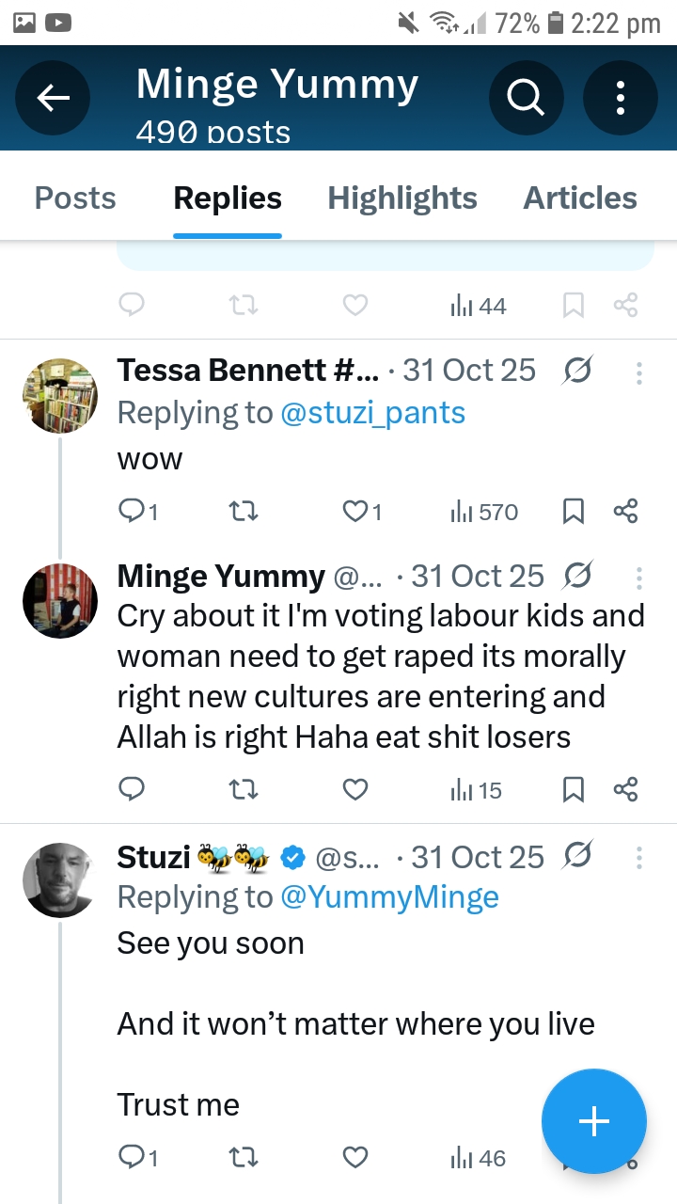The width and height of the screenshot is (677, 1204).
Task: Bookmark Tessa Bennett's reply
Action: [x=574, y=512]
